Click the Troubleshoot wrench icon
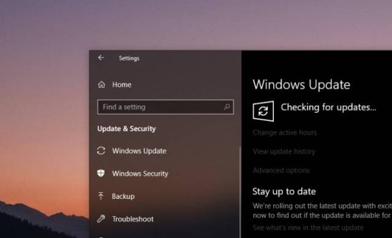The height and width of the screenshot is (238, 392). 101,219
